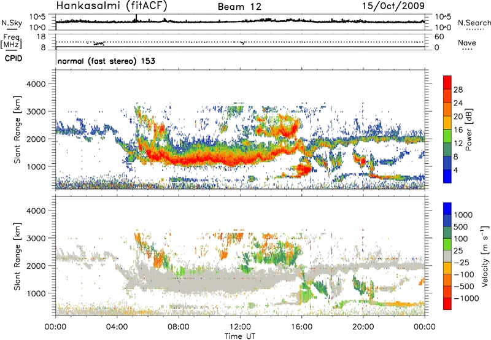Click the 'Hankasalmi (fitACF)' title

(112, 6)
